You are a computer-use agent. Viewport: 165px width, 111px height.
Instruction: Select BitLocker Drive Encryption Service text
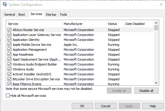coord(36,79)
